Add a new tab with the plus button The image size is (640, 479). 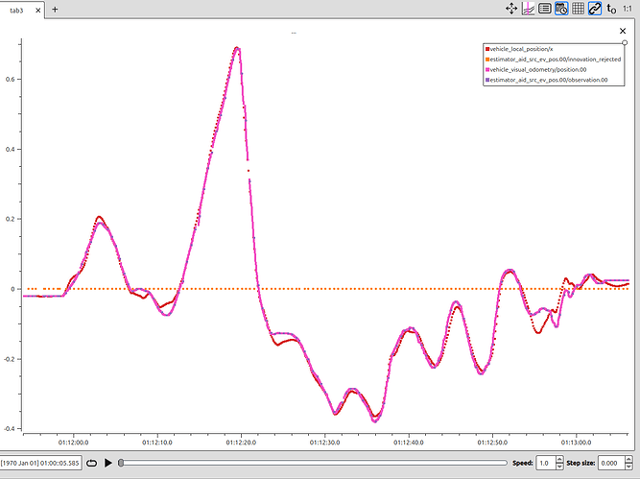click(55, 9)
